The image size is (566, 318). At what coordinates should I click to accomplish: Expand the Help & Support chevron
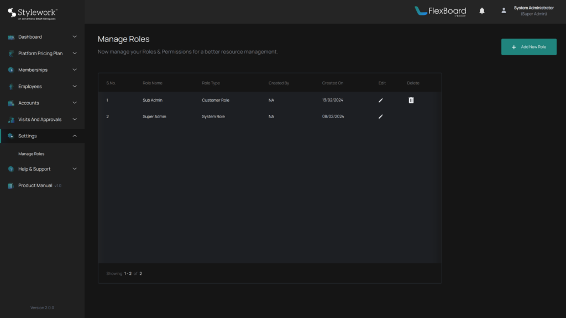75,169
